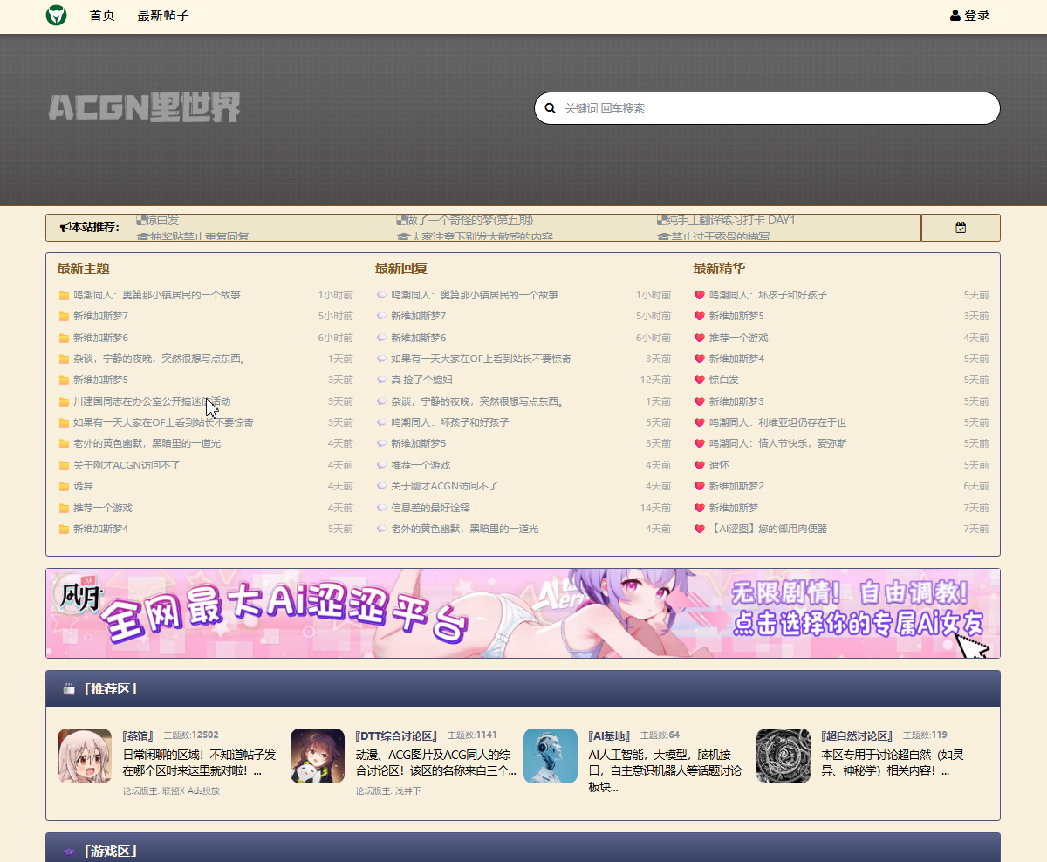Click the green site logo icon
Image resolution: width=1047 pixels, height=862 pixels.
(x=55, y=16)
